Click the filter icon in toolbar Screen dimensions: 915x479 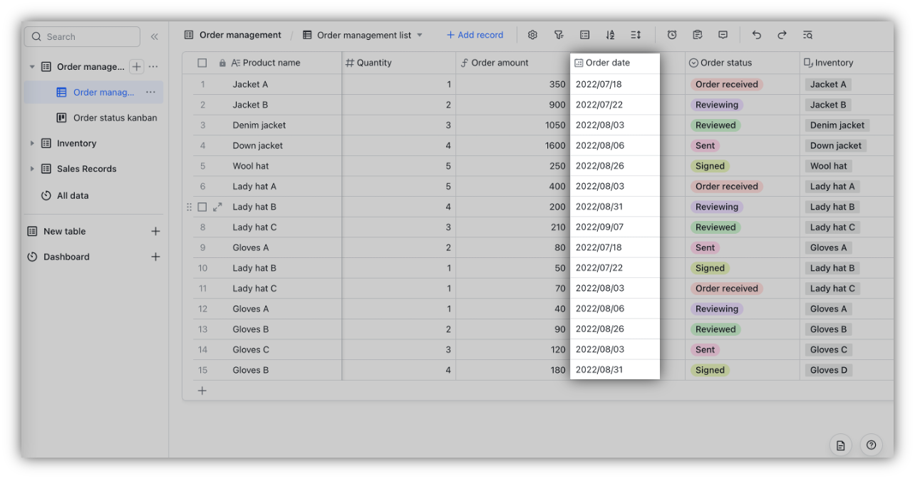point(559,35)
